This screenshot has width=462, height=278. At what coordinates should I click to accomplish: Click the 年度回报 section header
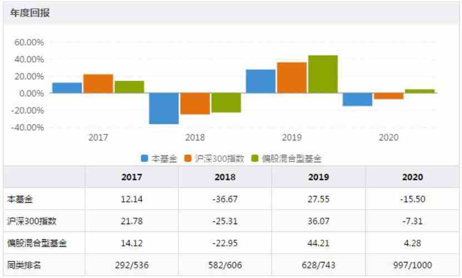[x=30, y=13]
